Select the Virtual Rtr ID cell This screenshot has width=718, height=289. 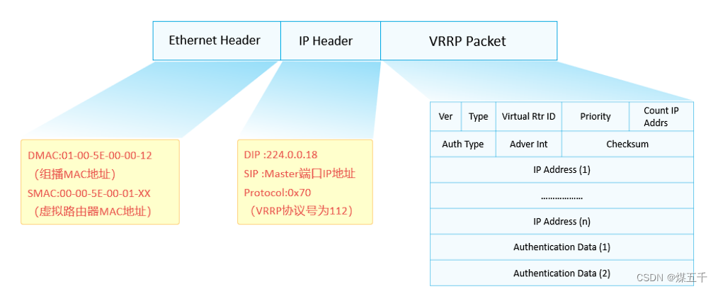(529, 116)
